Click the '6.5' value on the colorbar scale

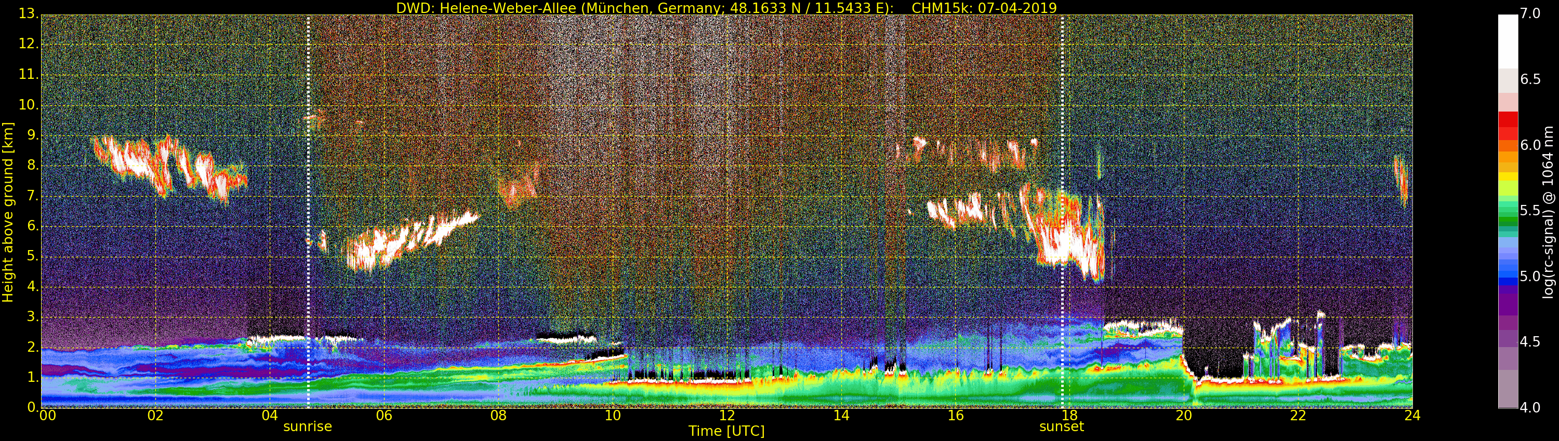point(1530,80)
